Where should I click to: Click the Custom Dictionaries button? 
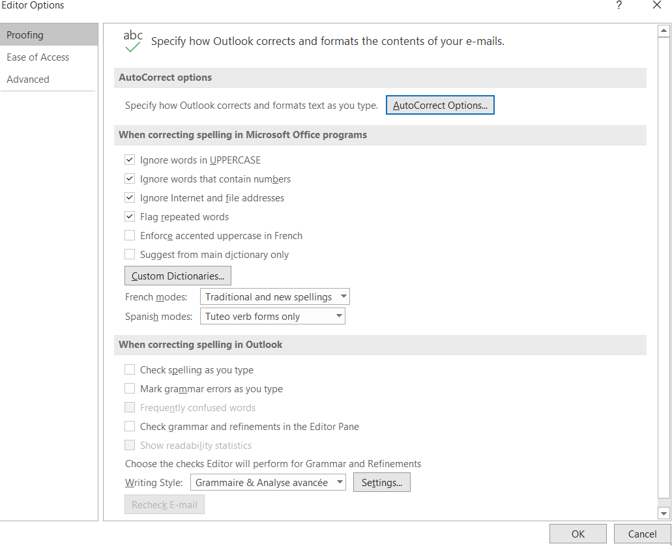(177, 276)
